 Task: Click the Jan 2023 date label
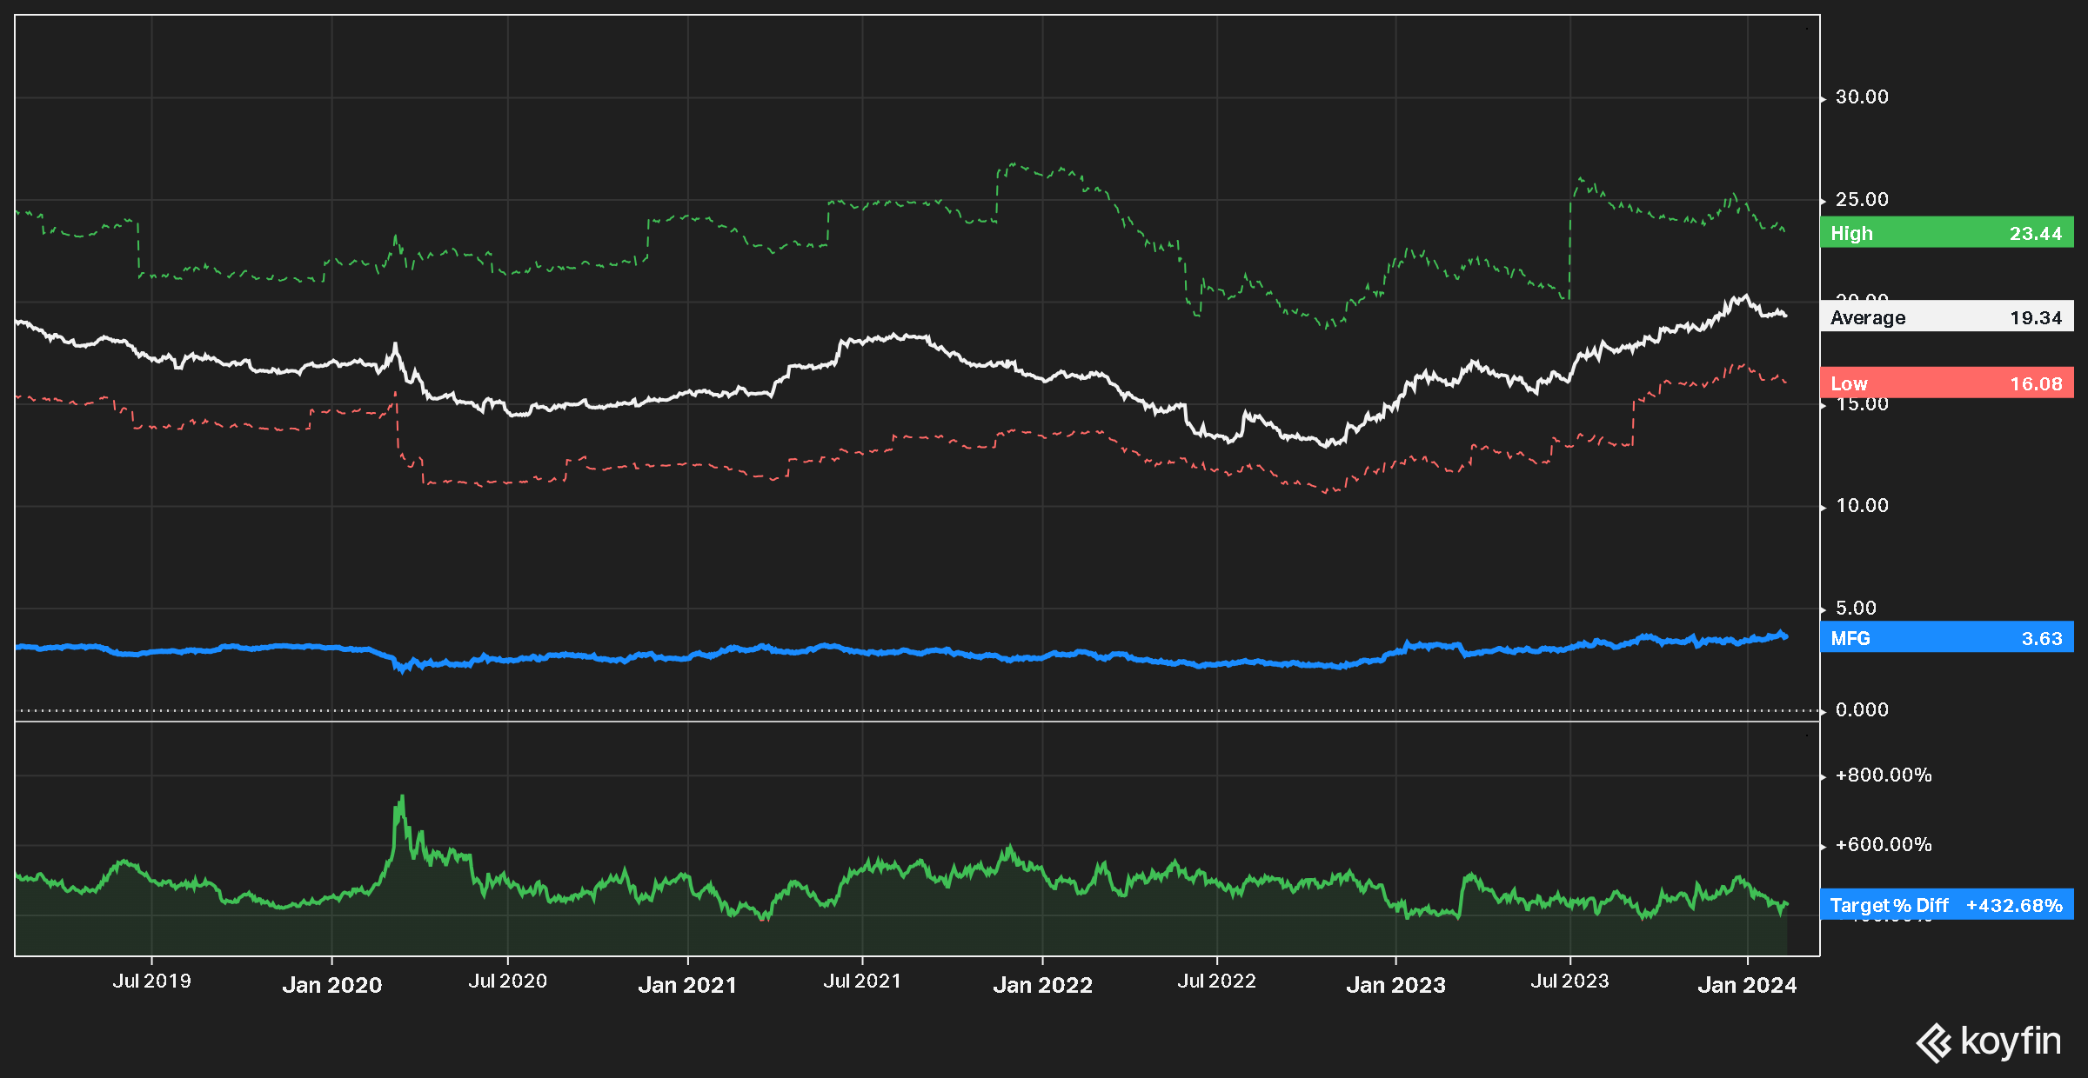pos(1395,985)
